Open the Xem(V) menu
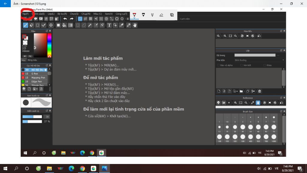This screenshot has height=173, width=307. pyautogui.click(x=109, y=14)
